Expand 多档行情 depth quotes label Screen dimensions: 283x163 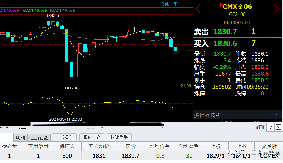click(207, 115)
